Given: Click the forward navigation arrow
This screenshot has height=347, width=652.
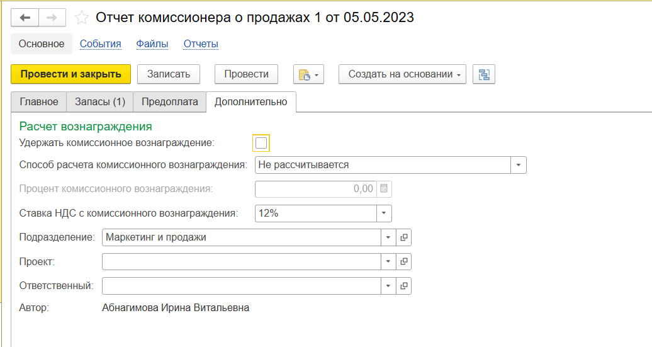Looking at the screenshot, I should (x=52, y=18).
